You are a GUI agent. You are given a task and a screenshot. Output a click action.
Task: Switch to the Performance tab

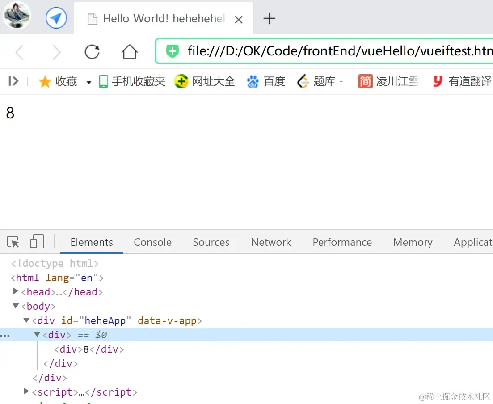342,242
